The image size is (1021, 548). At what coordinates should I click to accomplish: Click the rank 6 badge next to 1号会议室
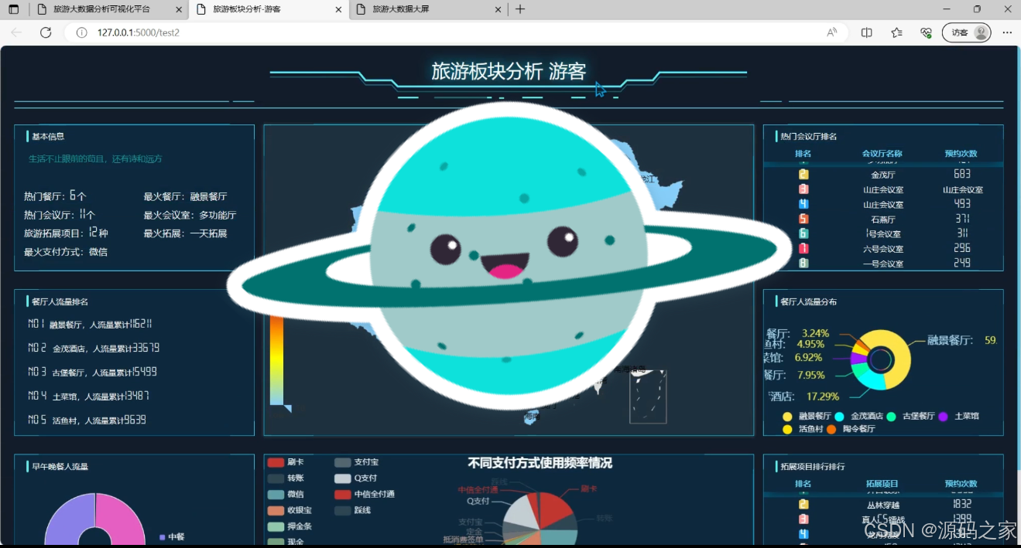click(x=803, y=233)
